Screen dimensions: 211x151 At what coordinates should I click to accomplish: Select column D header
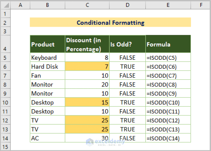[127, 5]
